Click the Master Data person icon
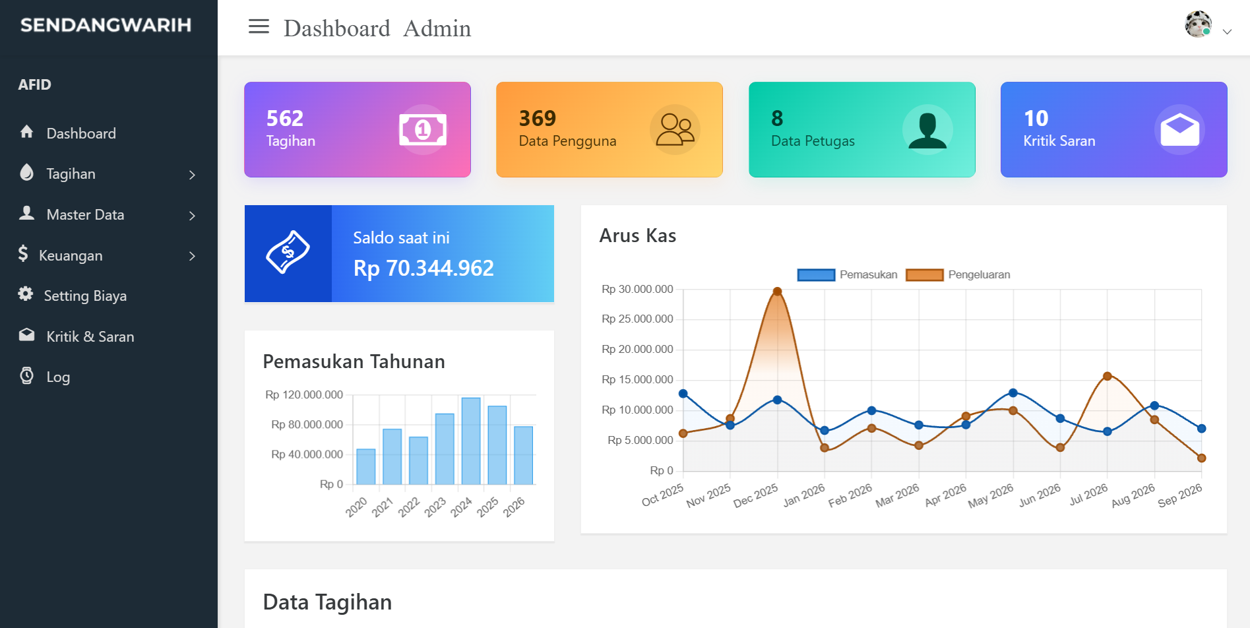 [26, 213]
